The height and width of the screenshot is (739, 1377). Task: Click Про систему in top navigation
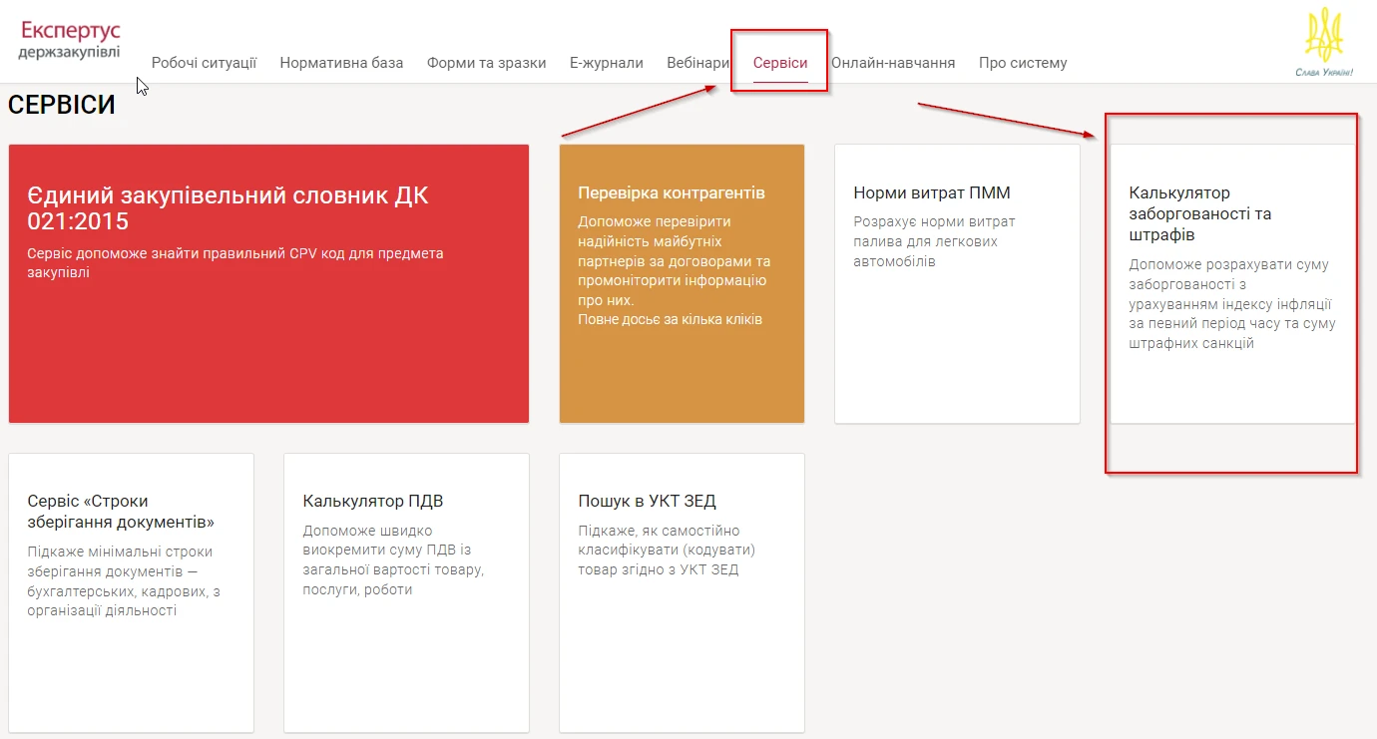(1023, 63)
